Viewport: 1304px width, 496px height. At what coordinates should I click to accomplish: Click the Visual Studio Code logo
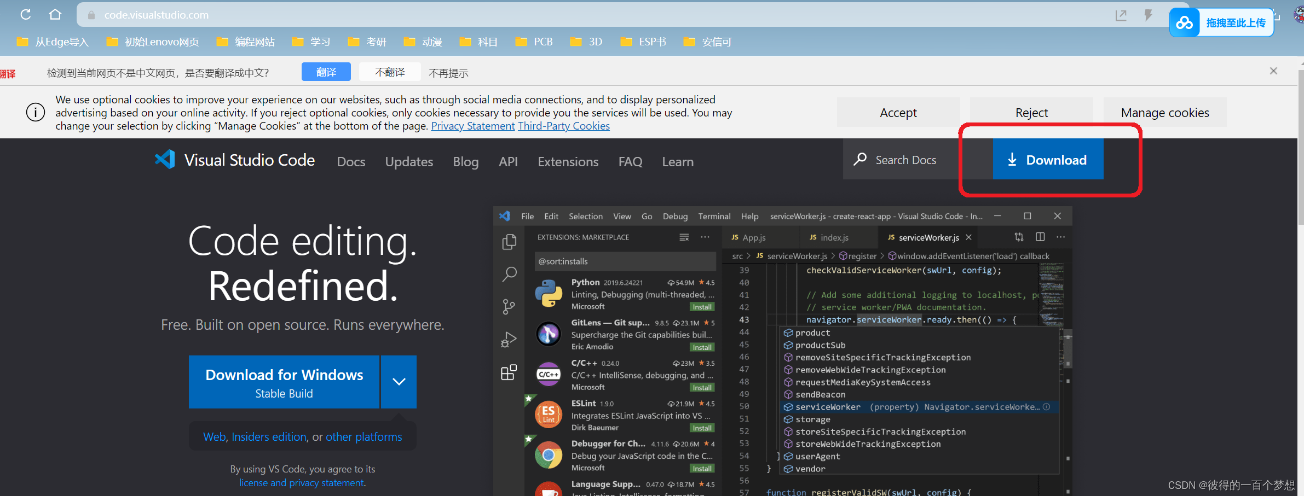pos(164,159)
